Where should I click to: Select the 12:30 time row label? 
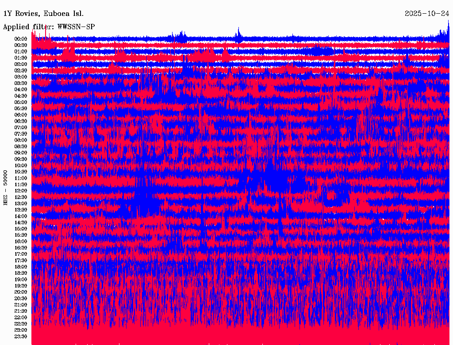click(x=21, y=197)
